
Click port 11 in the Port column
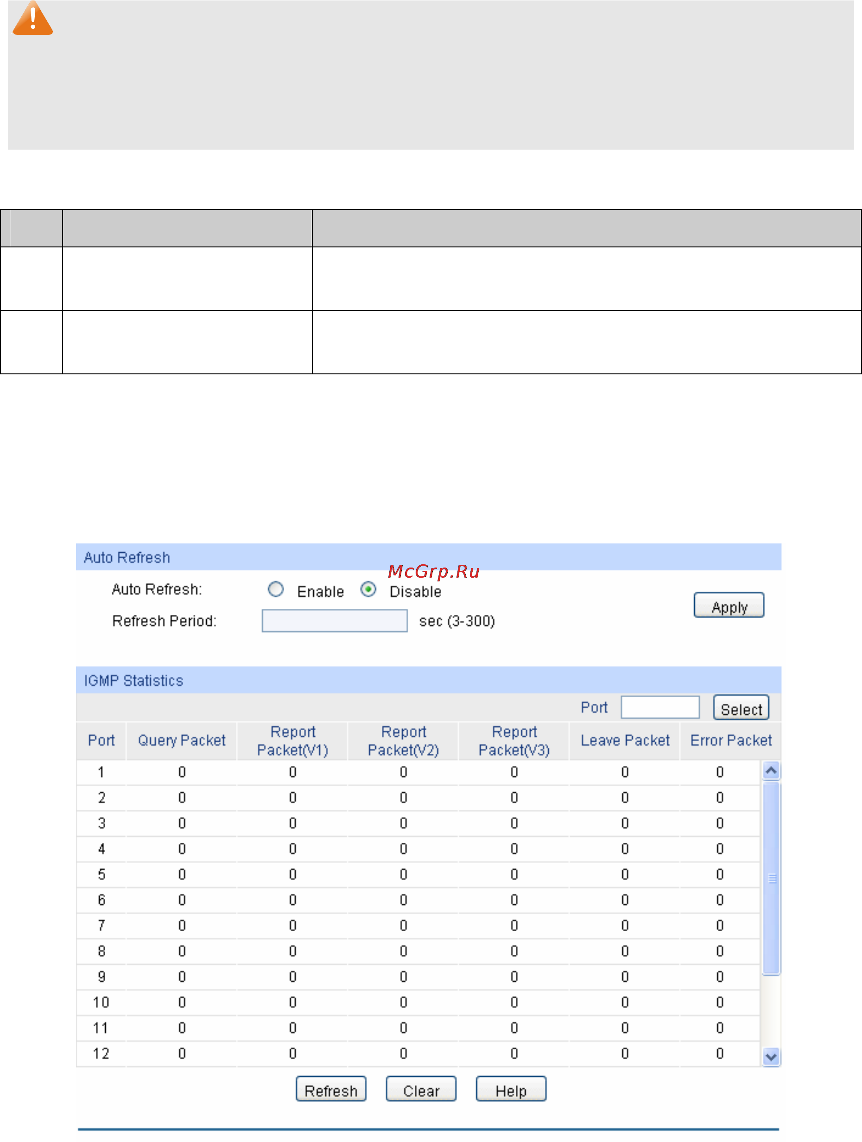pyautogui.click(x=101, y=1028)
